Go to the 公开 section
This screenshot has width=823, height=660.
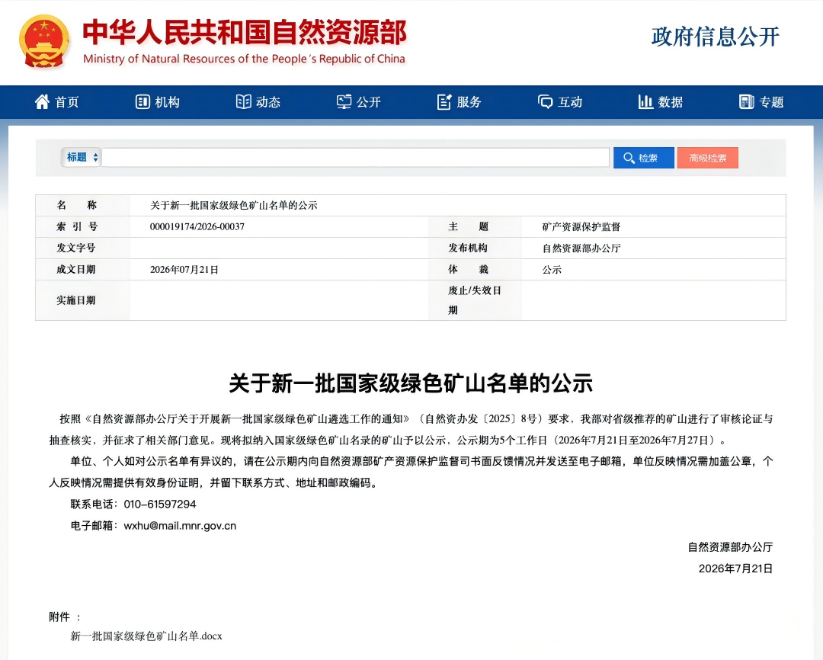pos(358,102)
